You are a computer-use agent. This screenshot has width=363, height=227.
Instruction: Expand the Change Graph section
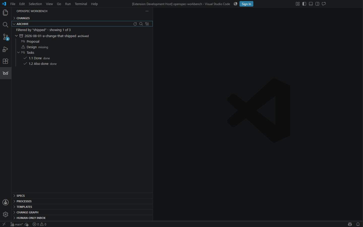coord(82,212)
